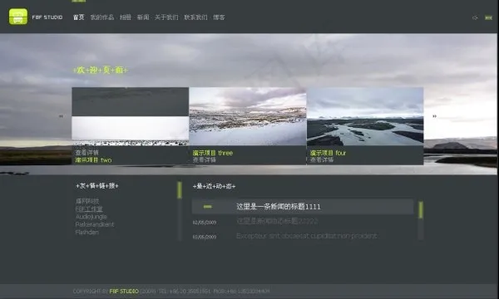Click the FBF STUDIO footer link

[124, 291]
